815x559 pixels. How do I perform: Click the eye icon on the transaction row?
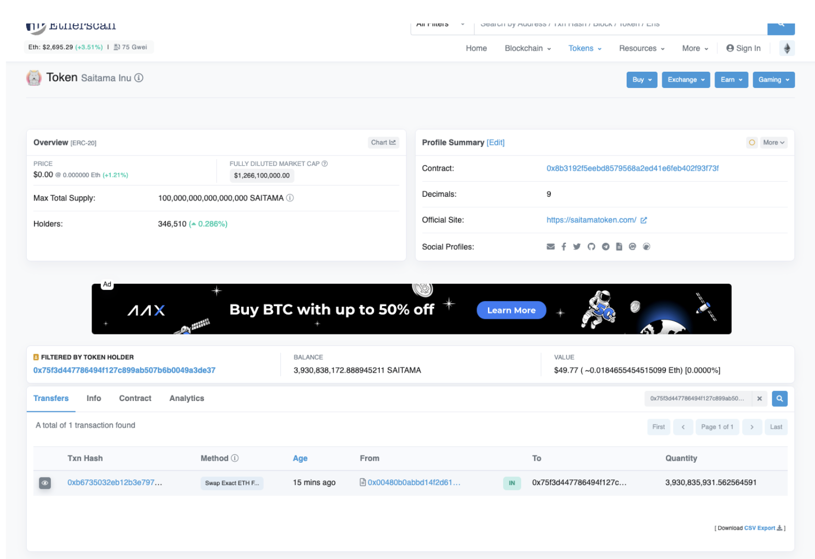pos(45,483)
